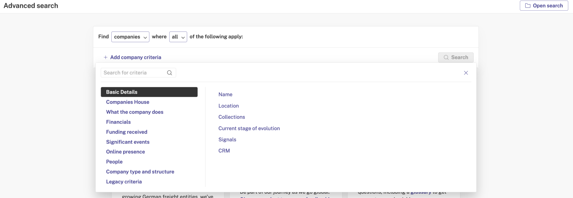Select the Signals criterion
This screenshot has height=198, width=573.
point(227,140)
